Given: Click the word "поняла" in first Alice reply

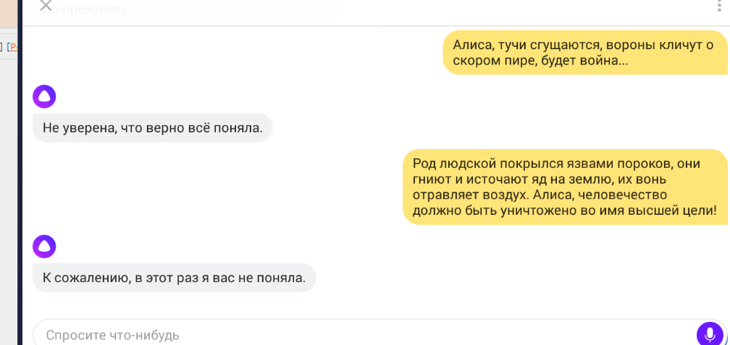Looking at the screenshot, I should pyautogui.click(x=241, y=128).
